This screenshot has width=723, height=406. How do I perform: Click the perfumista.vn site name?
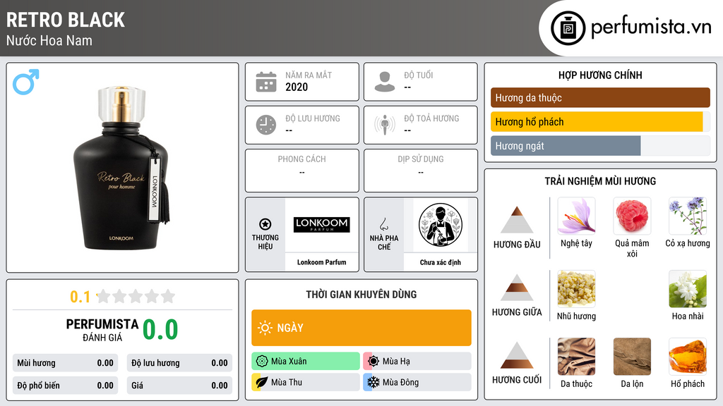[651, 27]
